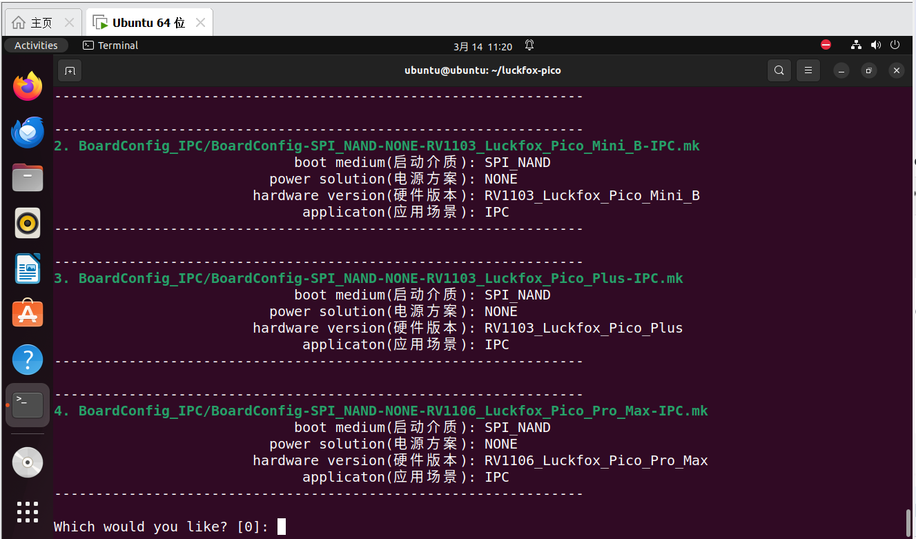
Task: Close the terminal window
Action: [896, 70]
